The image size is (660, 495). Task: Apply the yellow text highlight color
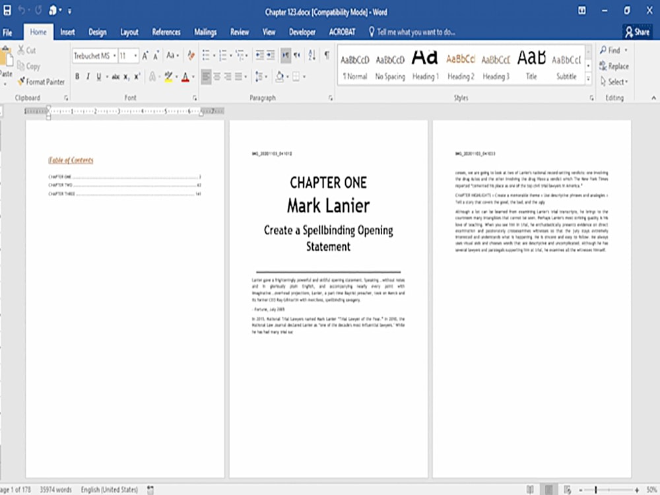click(x=168, y=77)
